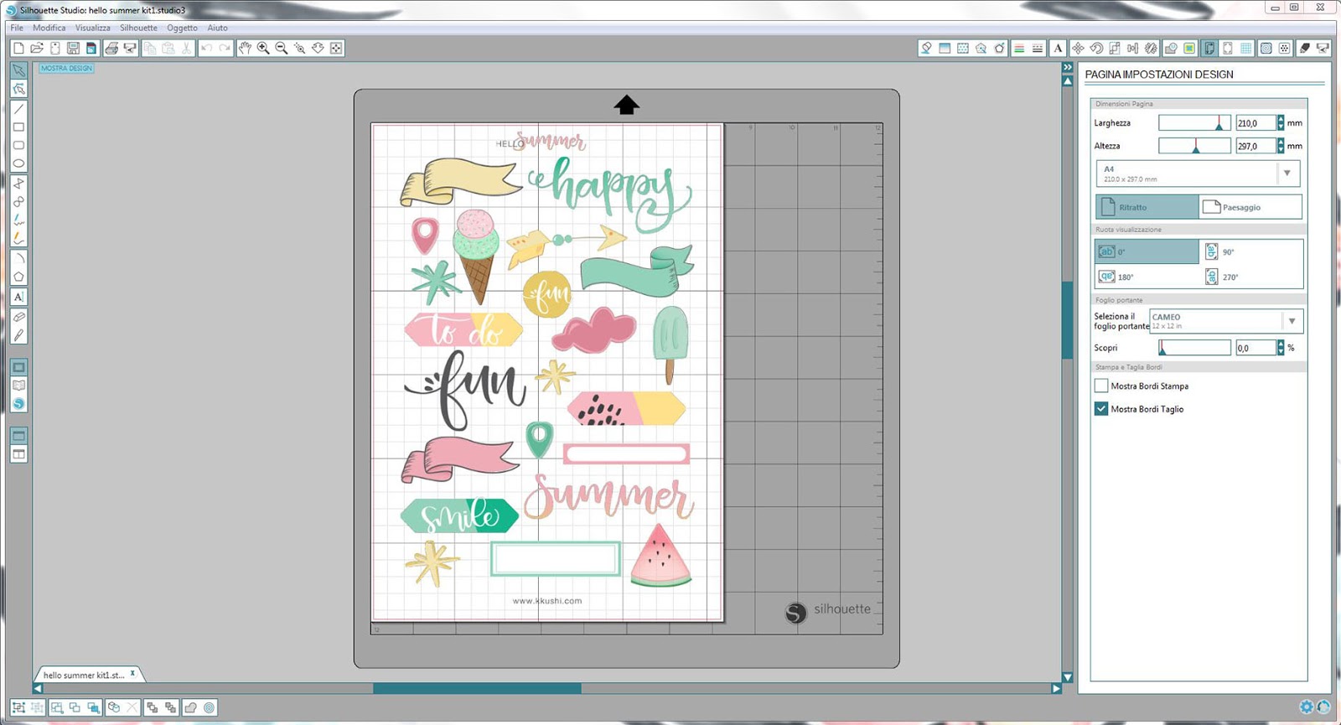
Task: Open the Send to Silhouette icon at right
Action: pos(1323,49)
